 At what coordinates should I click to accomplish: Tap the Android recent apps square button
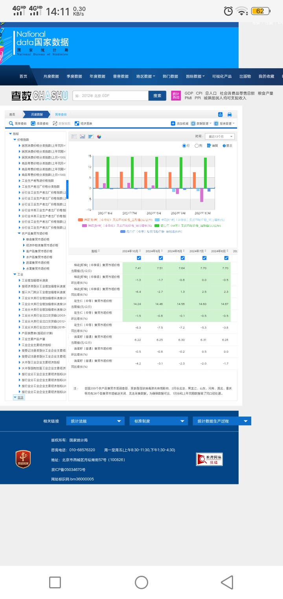(x=55, y=582)
